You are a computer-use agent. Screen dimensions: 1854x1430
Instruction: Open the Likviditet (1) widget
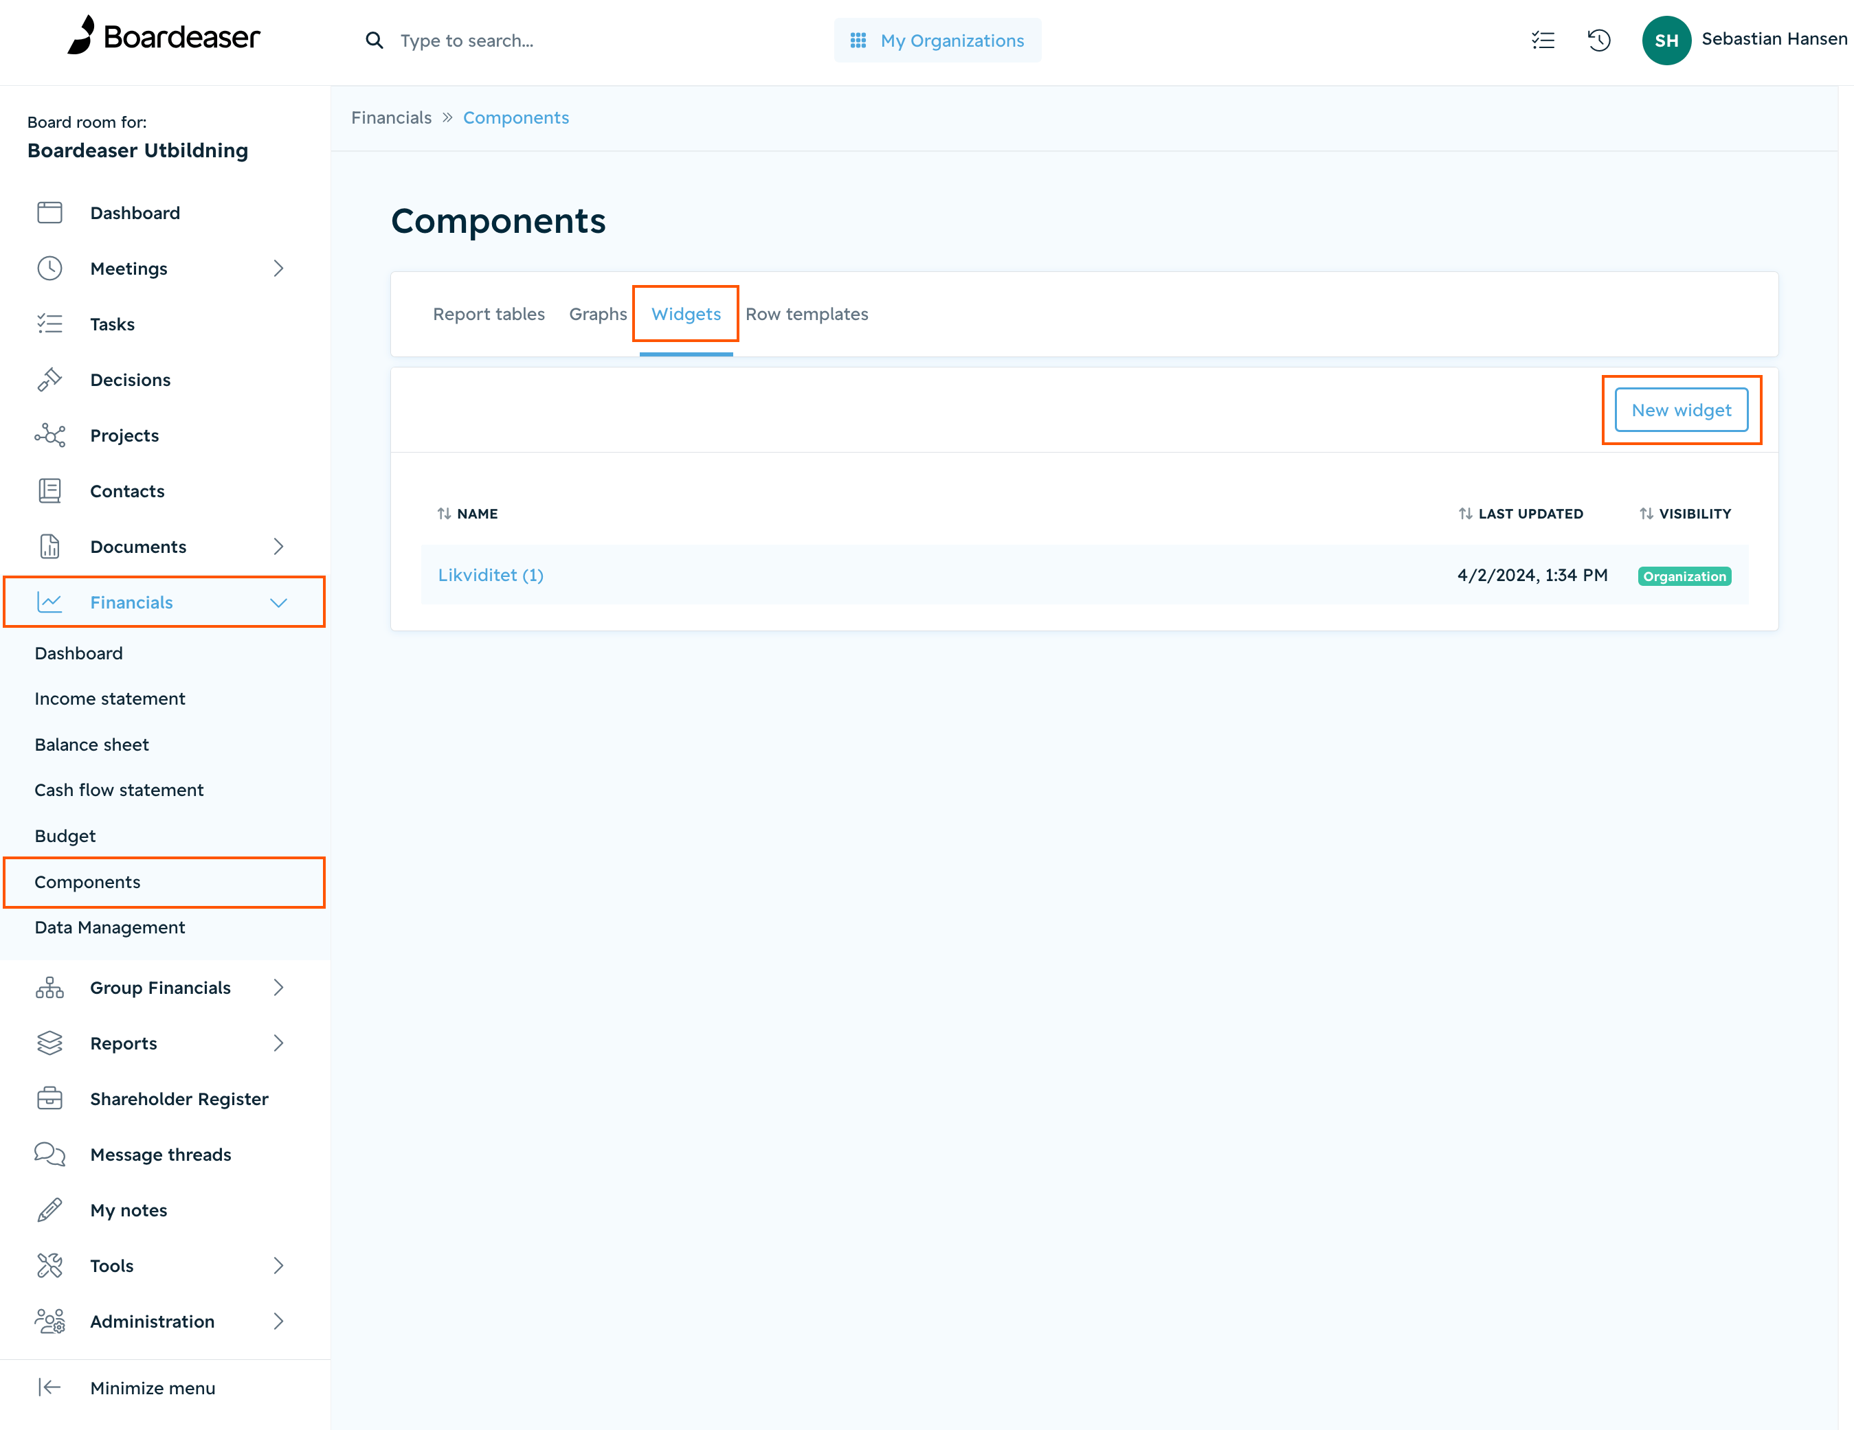pyautogui.click(x=491, y=575)
